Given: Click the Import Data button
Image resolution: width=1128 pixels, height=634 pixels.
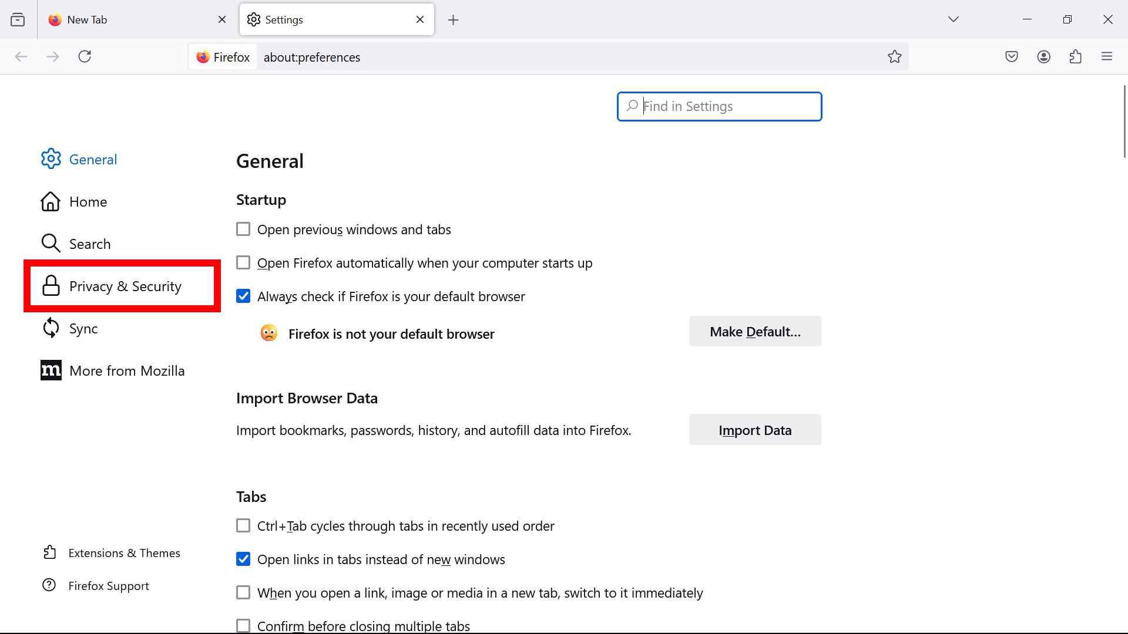Looking at the screenshot, I should (754, 429).
